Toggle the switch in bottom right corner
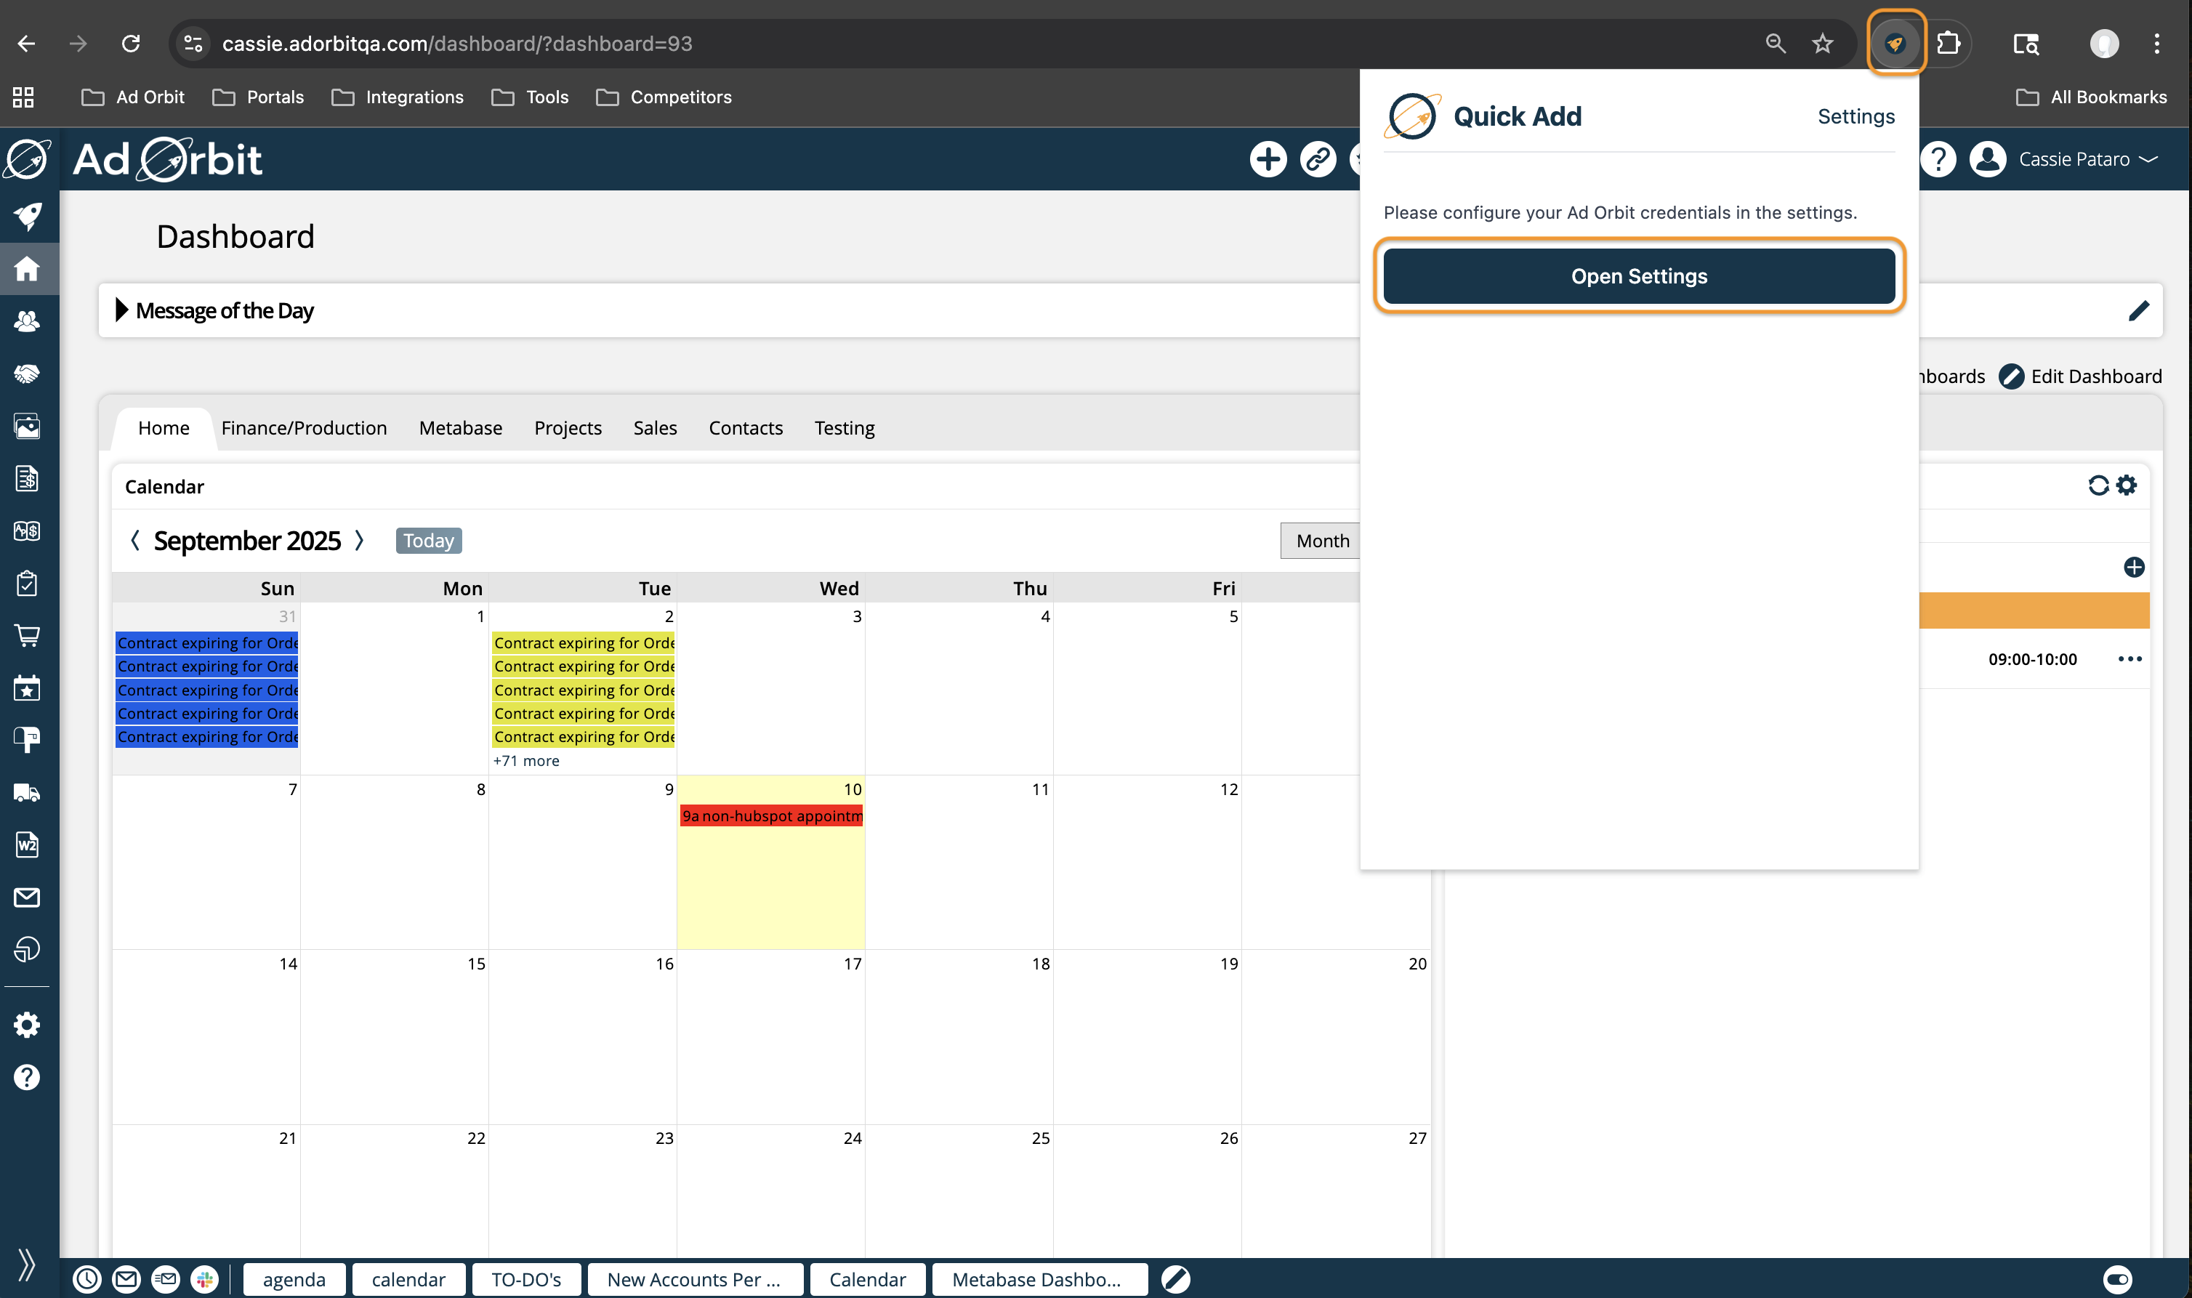 (2118, 1280)
